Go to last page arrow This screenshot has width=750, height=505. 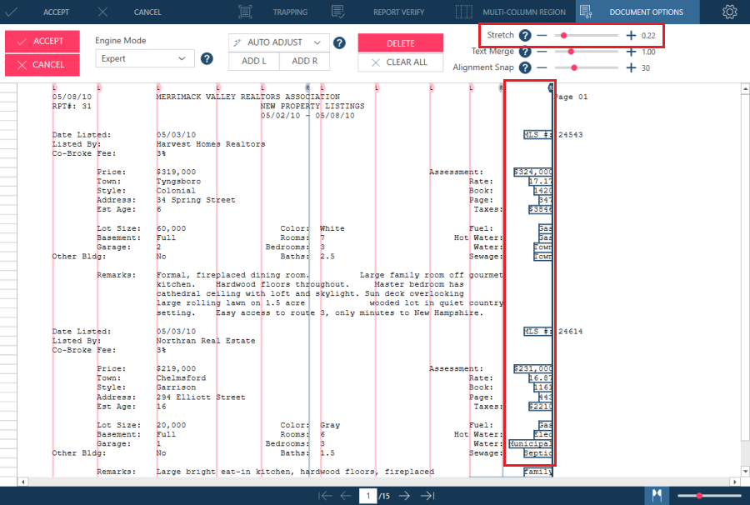427,496
